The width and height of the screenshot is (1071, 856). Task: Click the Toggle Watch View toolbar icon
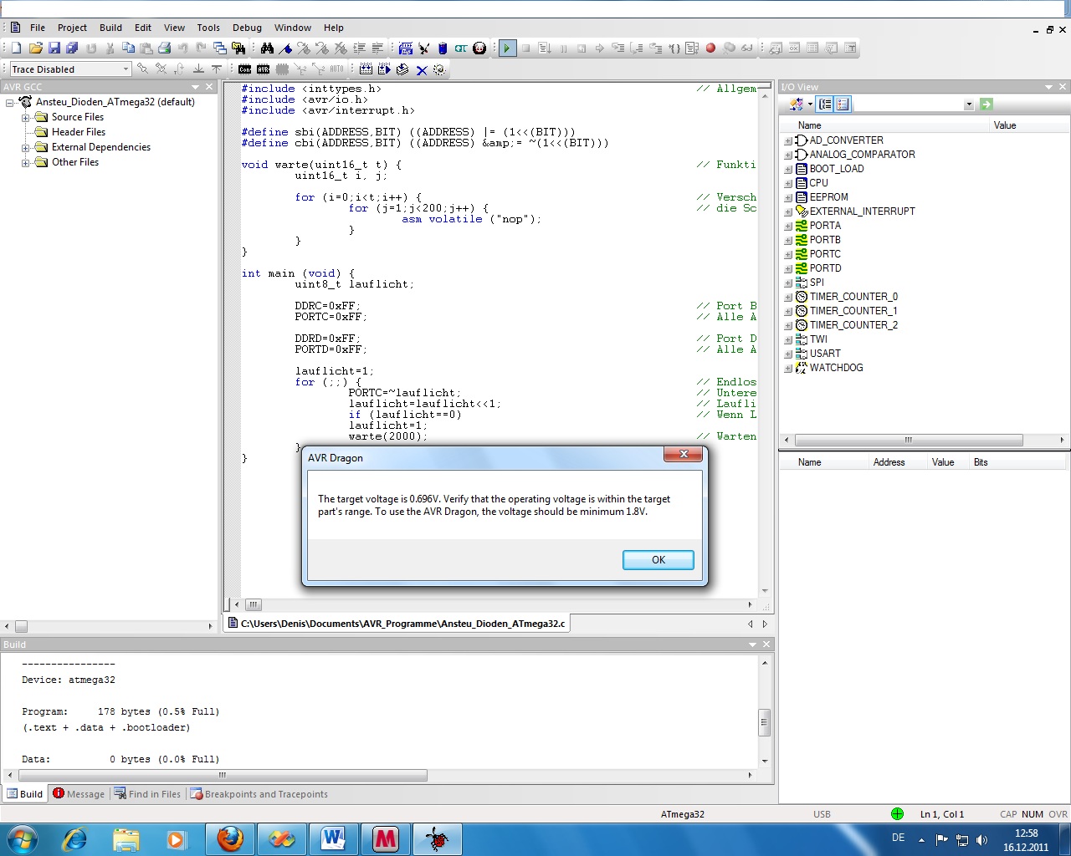(x=776, y=48)
